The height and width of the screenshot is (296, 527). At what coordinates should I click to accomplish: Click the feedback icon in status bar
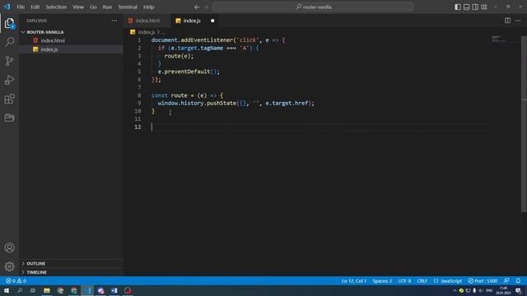click(x=506, y=281)
